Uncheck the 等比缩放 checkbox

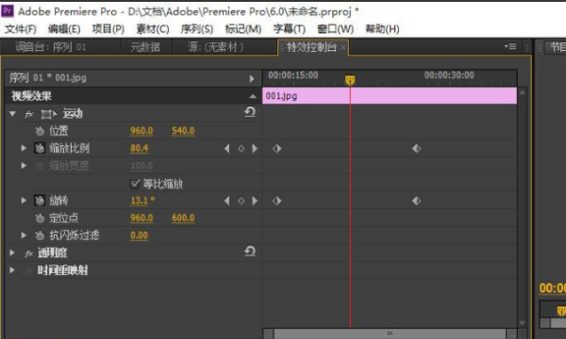point(135,184)
